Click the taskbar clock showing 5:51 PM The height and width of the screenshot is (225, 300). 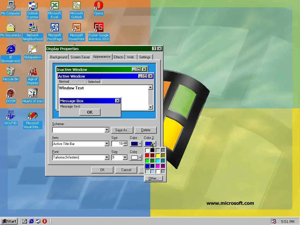(x=287, y=221)
